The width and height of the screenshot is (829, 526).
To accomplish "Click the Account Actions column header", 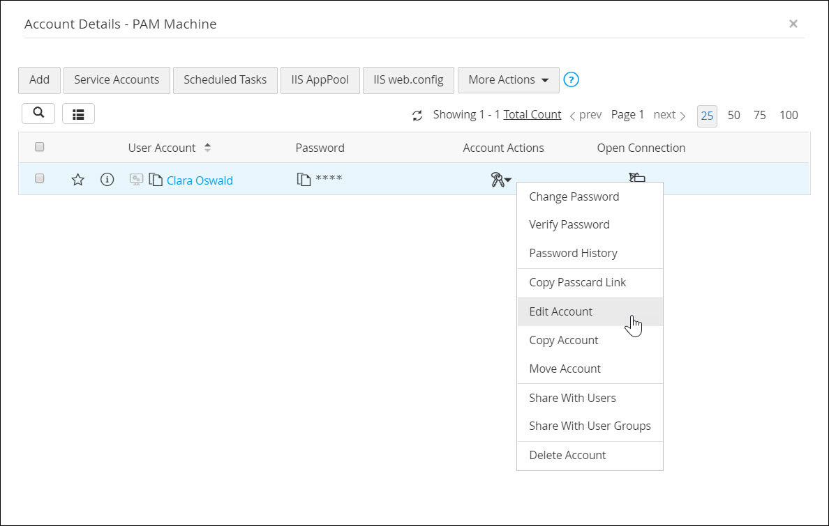I will pyautogui.click(x=503, y=148).
